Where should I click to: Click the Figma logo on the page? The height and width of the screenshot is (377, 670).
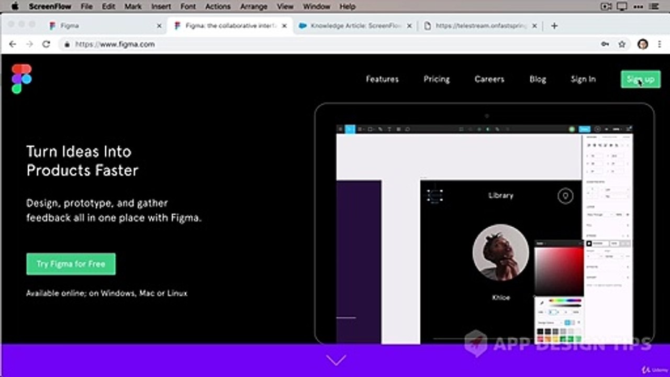[x=21, y=79]
